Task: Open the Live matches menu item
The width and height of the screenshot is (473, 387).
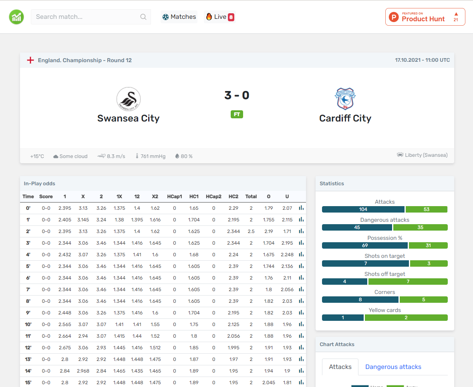Action: click(x=220, y=17)
